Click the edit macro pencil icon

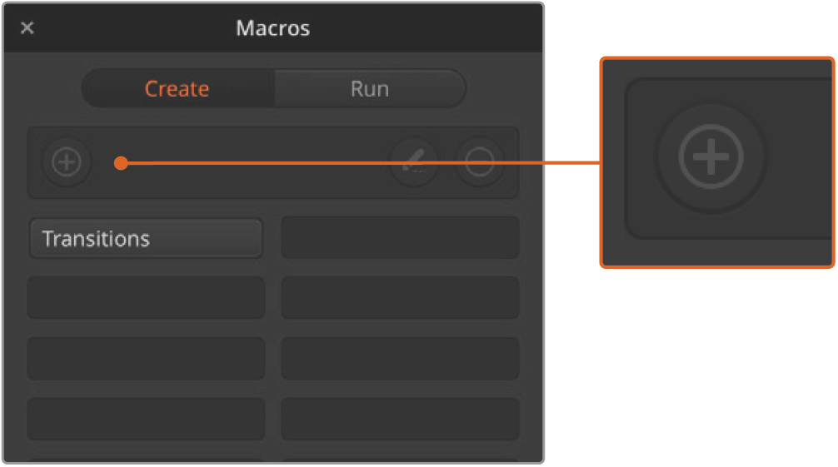coord(415,163)
